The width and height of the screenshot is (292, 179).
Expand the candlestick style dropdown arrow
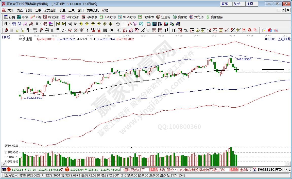coord(41,24)
